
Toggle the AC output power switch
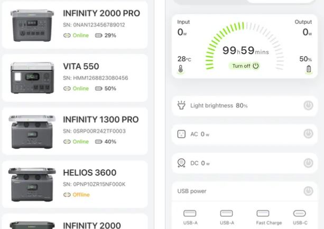(x=308, y=134)
